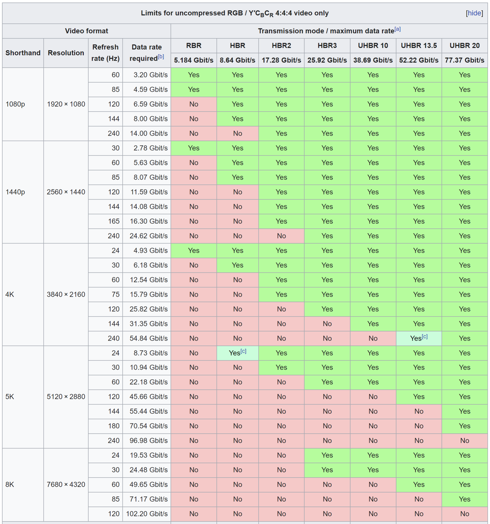Click the Video format header cell
The image size is (490, 524).
[x=86, y=31]
